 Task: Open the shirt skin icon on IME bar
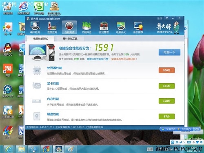pyautogui.click(x=197, y=142)
